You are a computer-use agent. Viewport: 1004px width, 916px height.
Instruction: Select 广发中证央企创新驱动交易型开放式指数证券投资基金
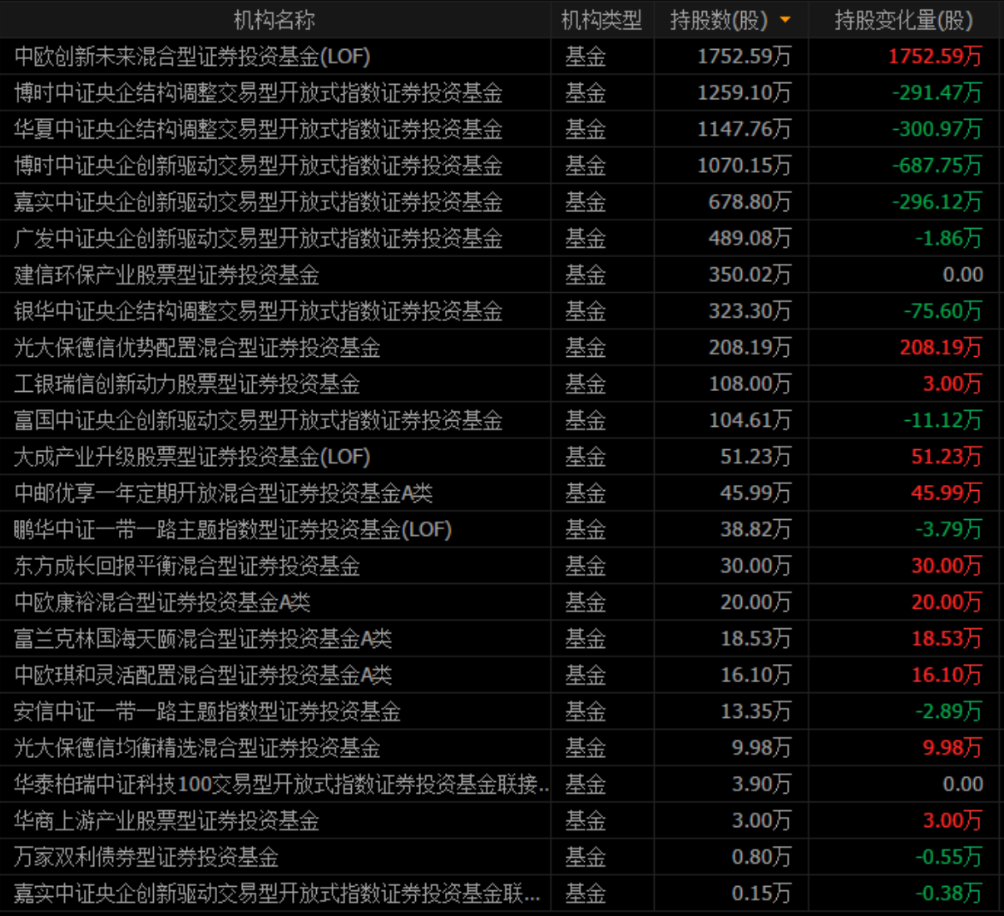coord(258,239)
